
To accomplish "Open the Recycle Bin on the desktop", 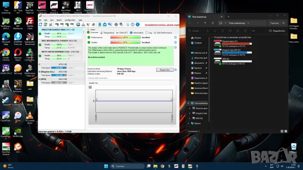I will pos(294,148).
